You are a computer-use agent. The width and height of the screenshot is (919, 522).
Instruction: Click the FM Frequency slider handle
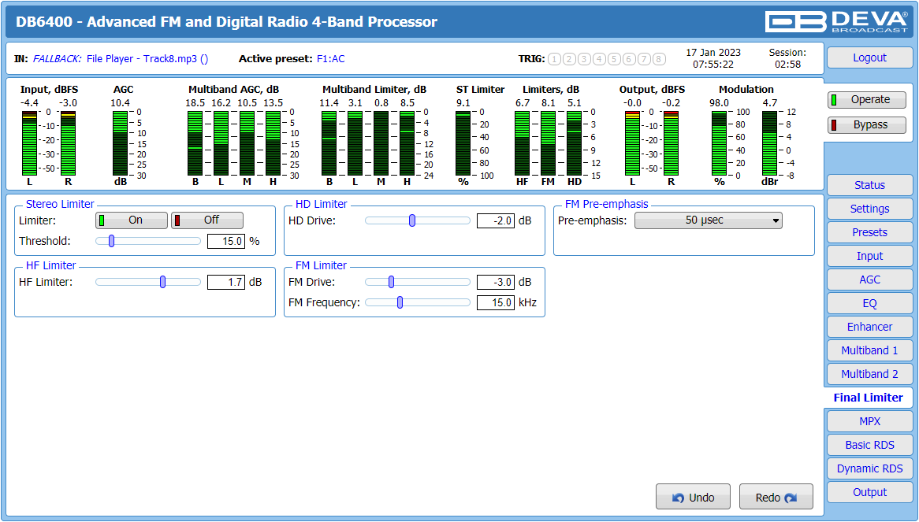pyautogui.click(x=400, y=302)
